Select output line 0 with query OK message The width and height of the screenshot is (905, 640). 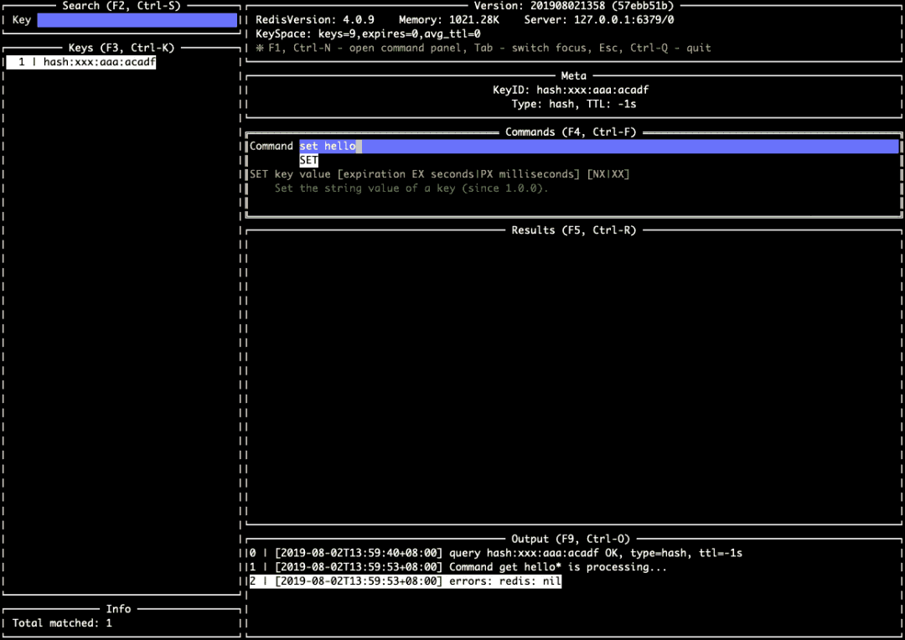pos(496,553)
